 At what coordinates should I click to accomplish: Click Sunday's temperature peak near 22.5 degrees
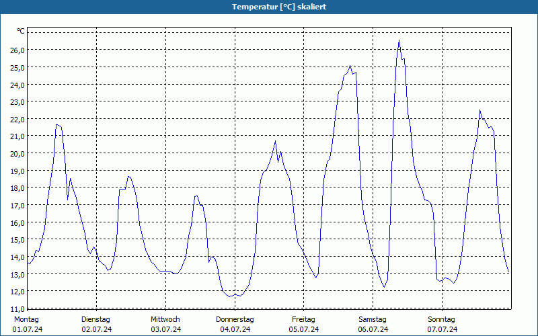pos(479,110)
